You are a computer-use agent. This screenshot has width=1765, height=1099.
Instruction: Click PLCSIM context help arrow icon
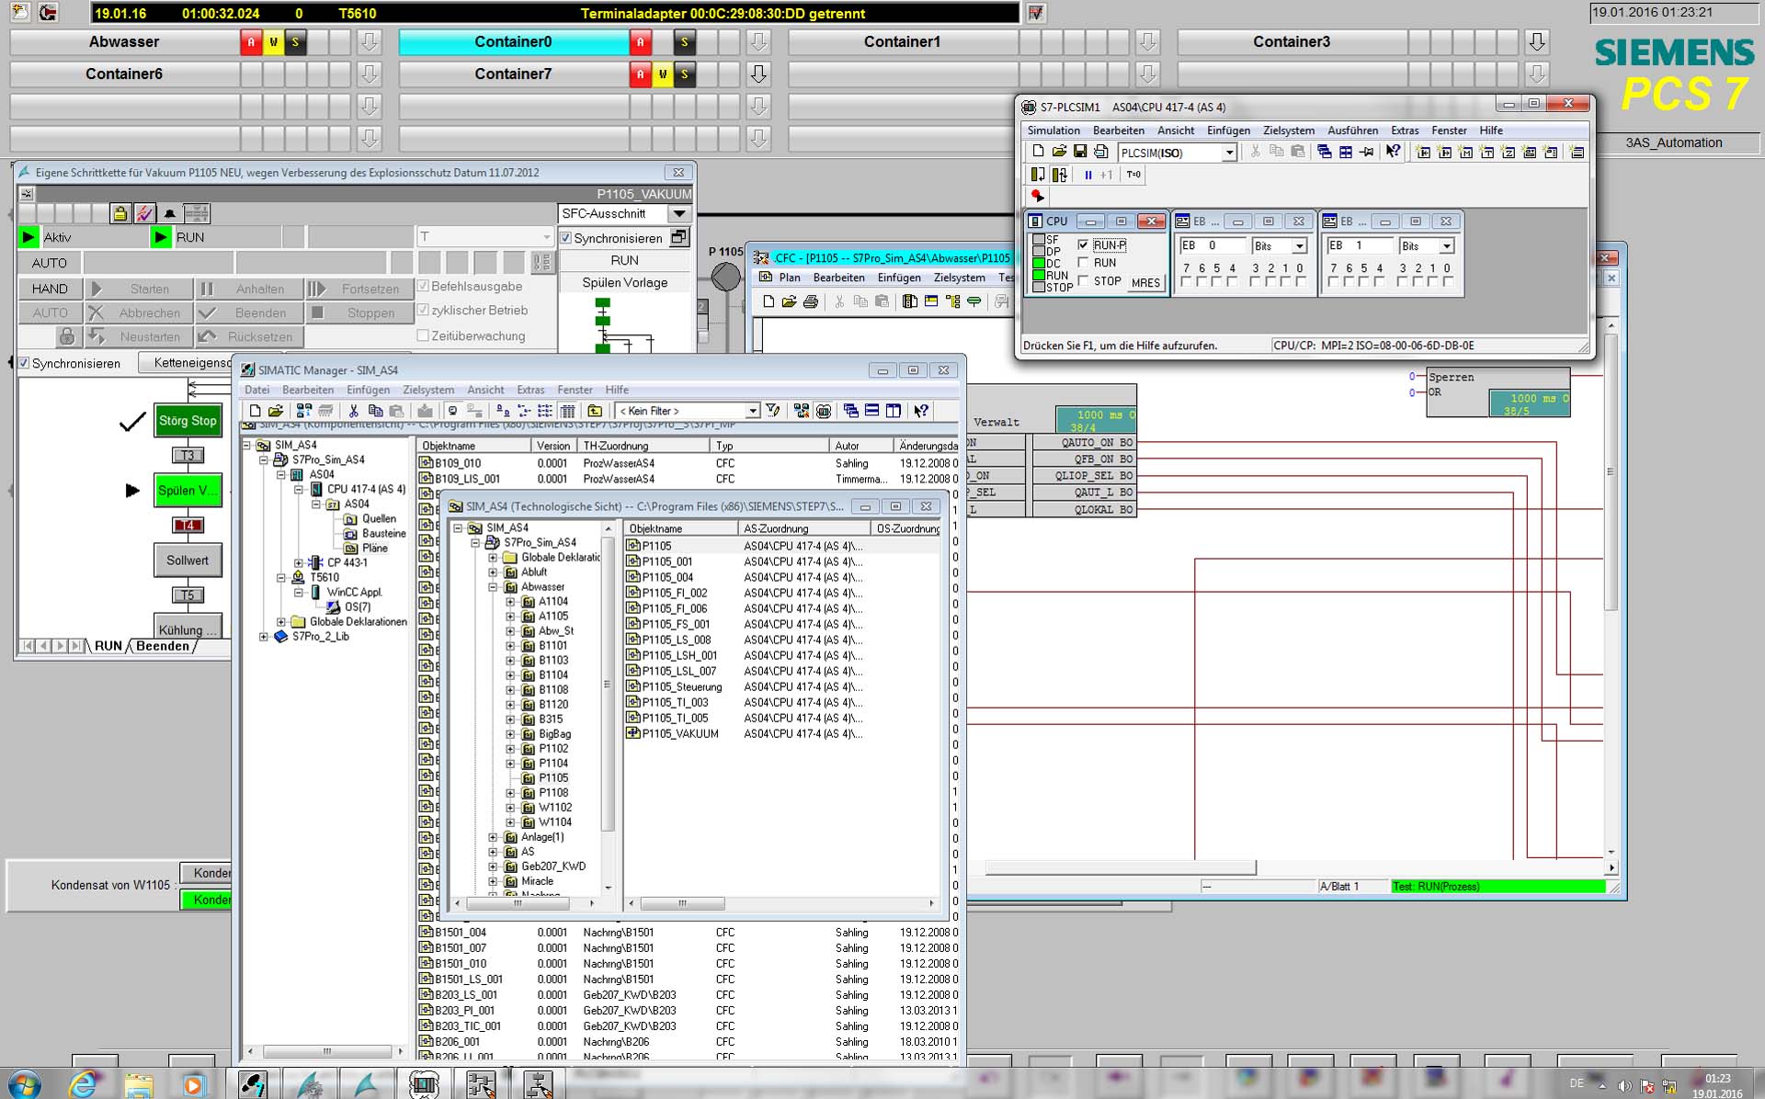pos(1394,152)
